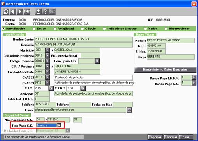Click the E-mail address field
Viewport: 198px width, 141px height.
[x=80, y=110]
